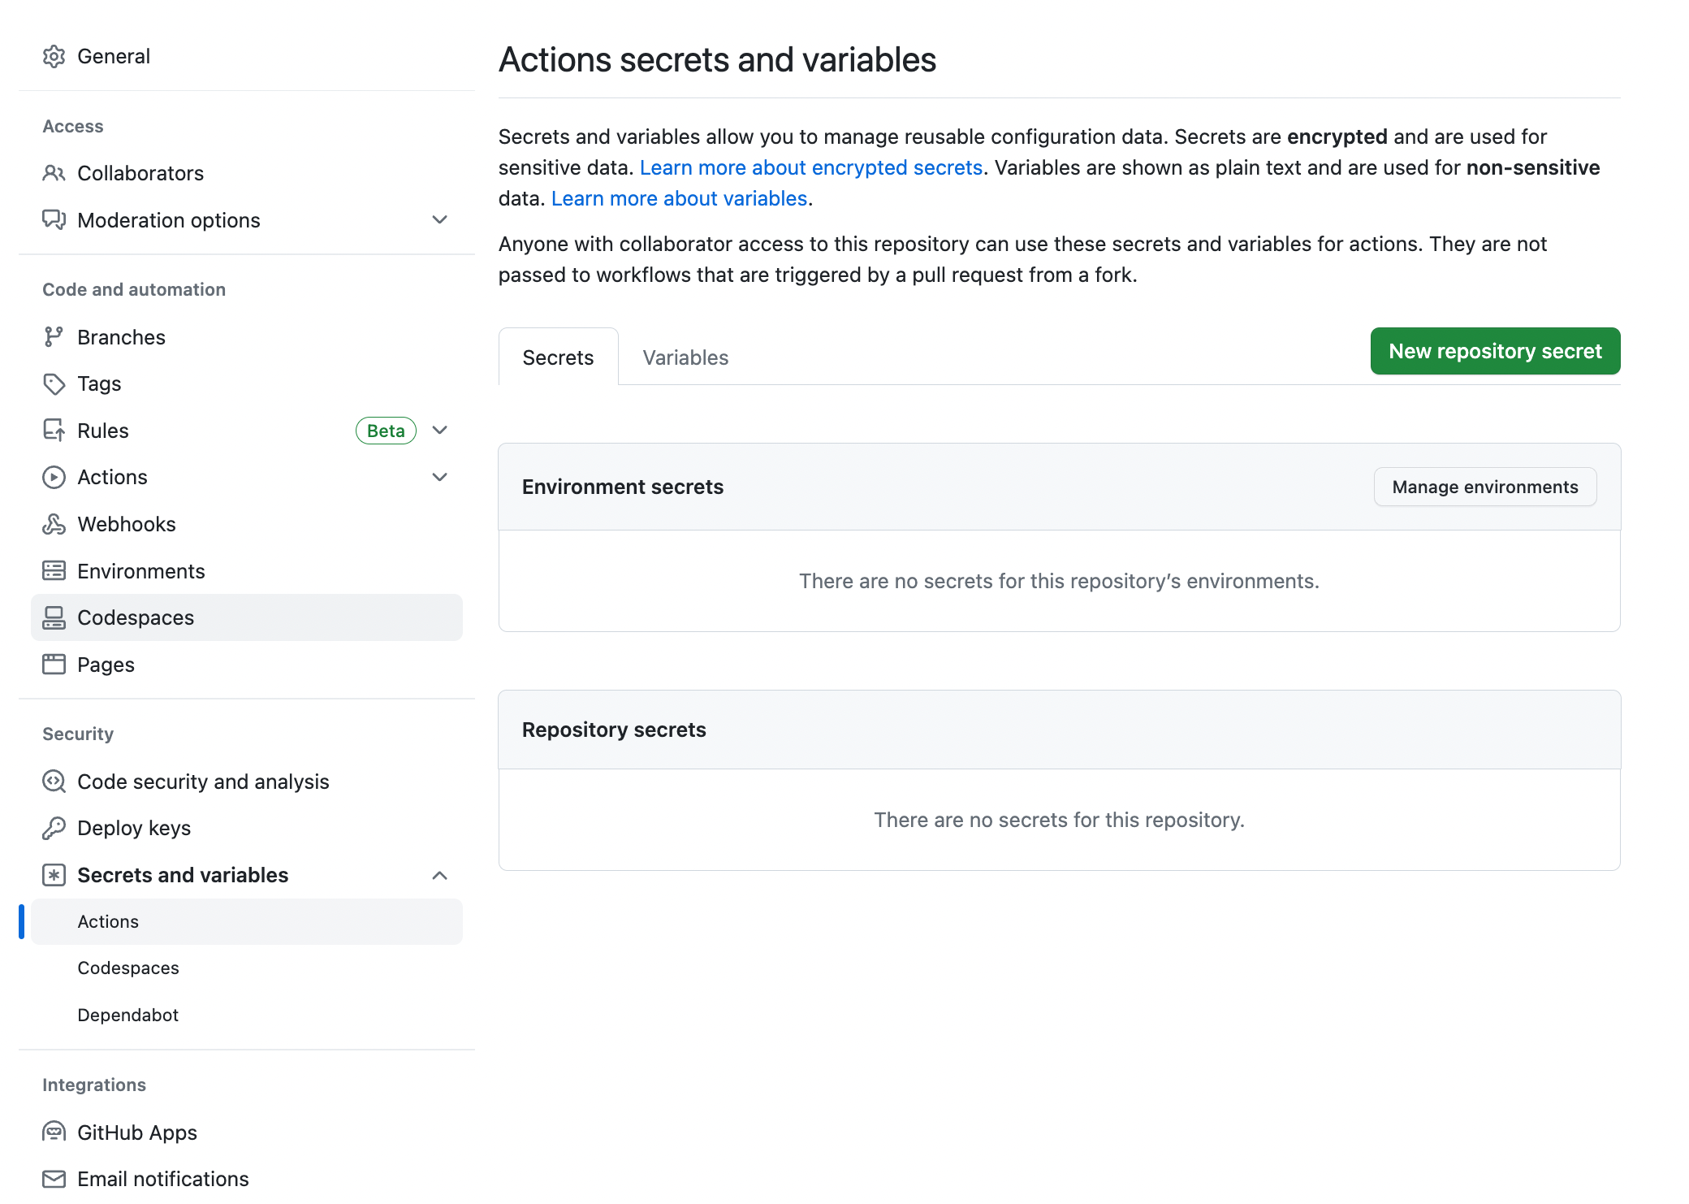Open Learn more about encrypted secrets link
The height and width of the screenshot is (1204, 1689).
click(x=810, y=167)
